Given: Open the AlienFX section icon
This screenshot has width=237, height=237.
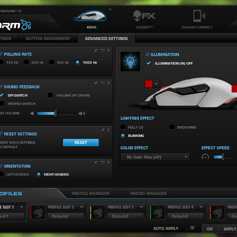Looking at the screenshot, I should click(144, 16).
